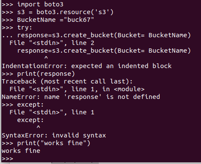Screen dimensions: 201x164
Task: Click the caret under the create_bucket line
Action: tap(46, 58)
